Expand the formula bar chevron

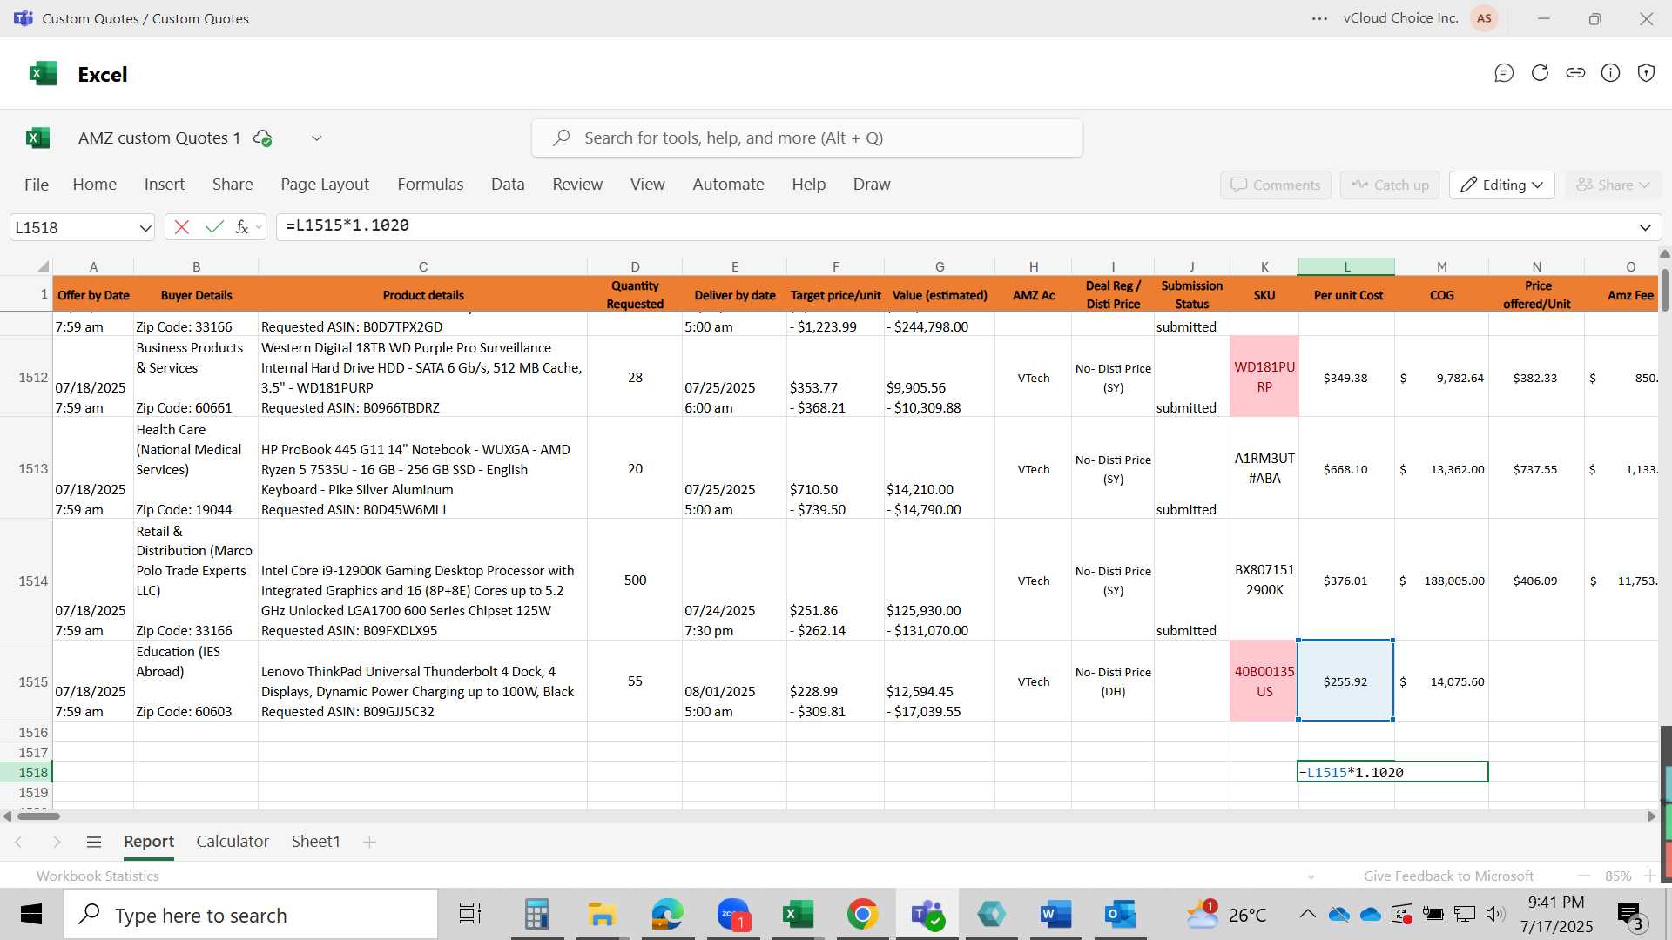pos(1645,228)
